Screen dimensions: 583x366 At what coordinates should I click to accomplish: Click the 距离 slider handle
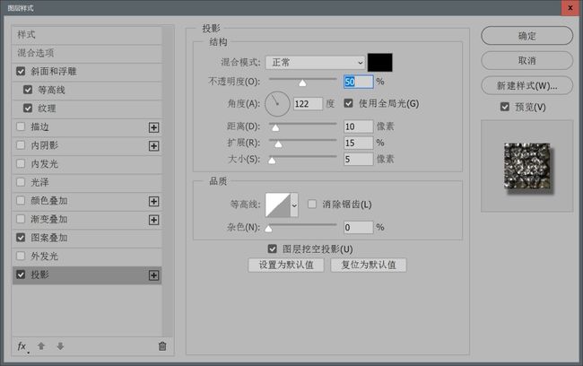(275, 128)
